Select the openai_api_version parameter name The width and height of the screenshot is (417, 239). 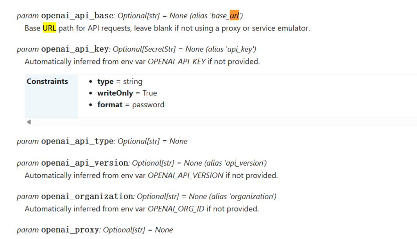point(85,163)
